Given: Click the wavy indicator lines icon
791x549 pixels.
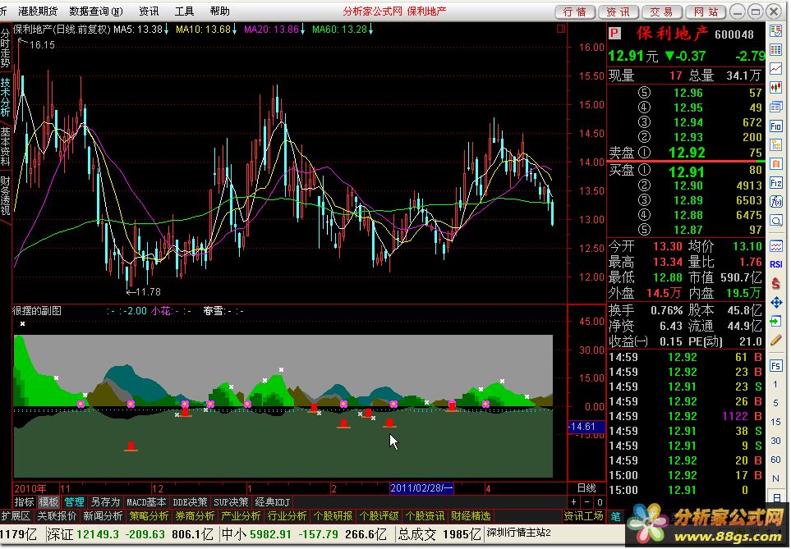Looking at the screenshot, I should coord(776,245).
